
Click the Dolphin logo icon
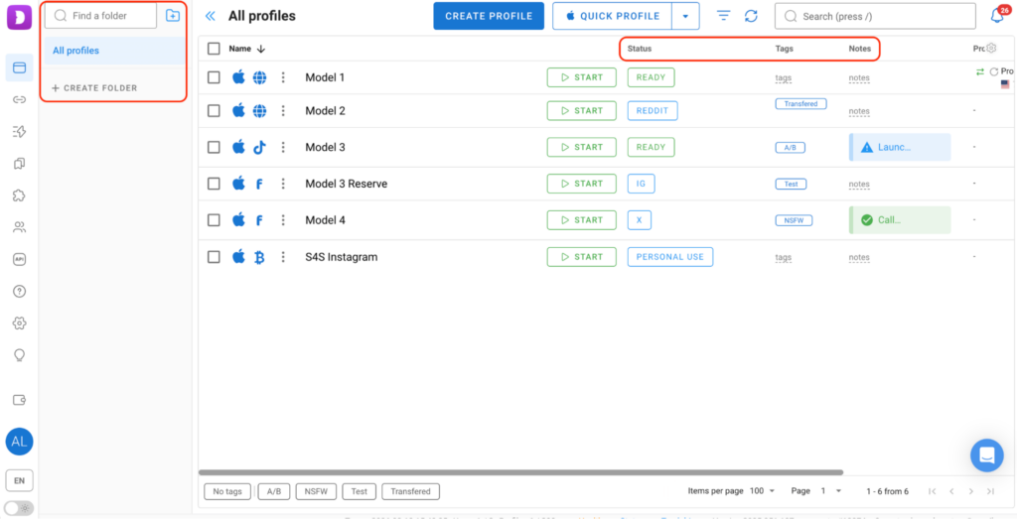click(19, 16)
